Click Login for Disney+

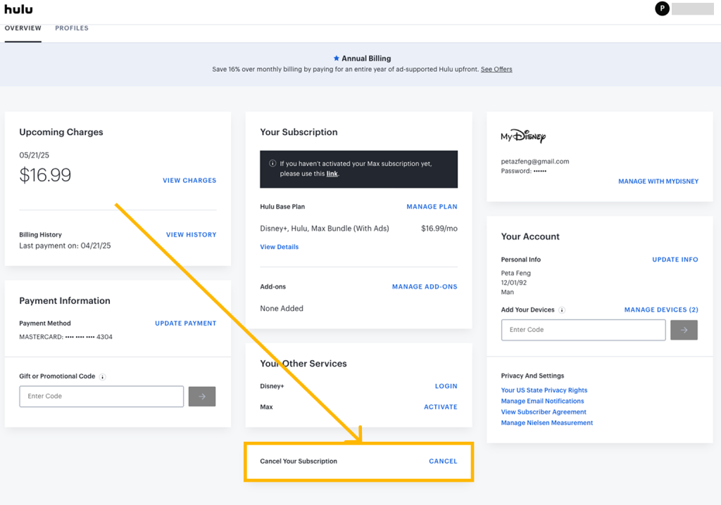pos(446,386)
